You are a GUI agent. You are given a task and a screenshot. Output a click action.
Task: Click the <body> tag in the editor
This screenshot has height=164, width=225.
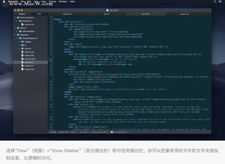(x=57, y=19)
